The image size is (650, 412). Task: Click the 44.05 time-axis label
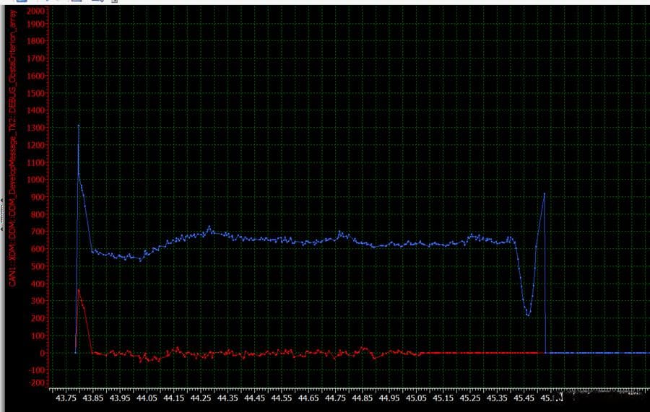[x=147, y=398]
